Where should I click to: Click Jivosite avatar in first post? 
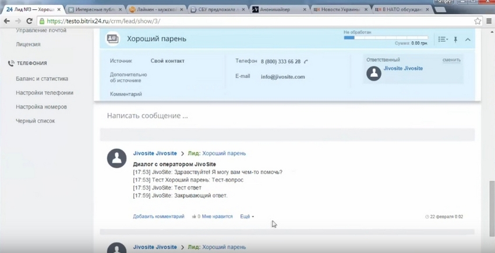[x=117, y=158]
